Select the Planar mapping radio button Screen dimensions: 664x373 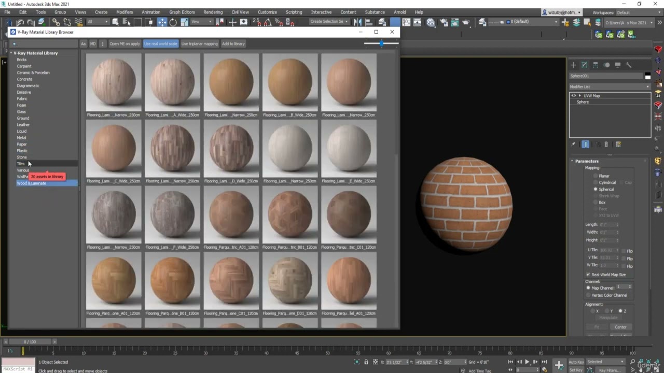596,176
